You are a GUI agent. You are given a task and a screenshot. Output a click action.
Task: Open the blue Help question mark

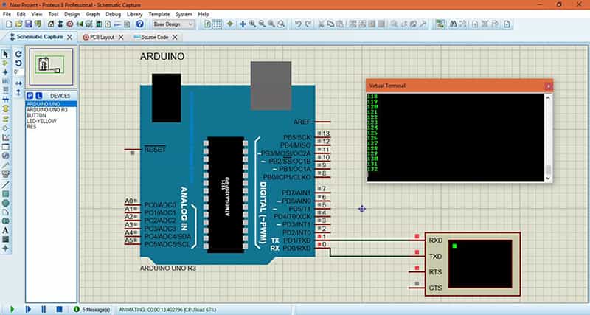[139, 24]
